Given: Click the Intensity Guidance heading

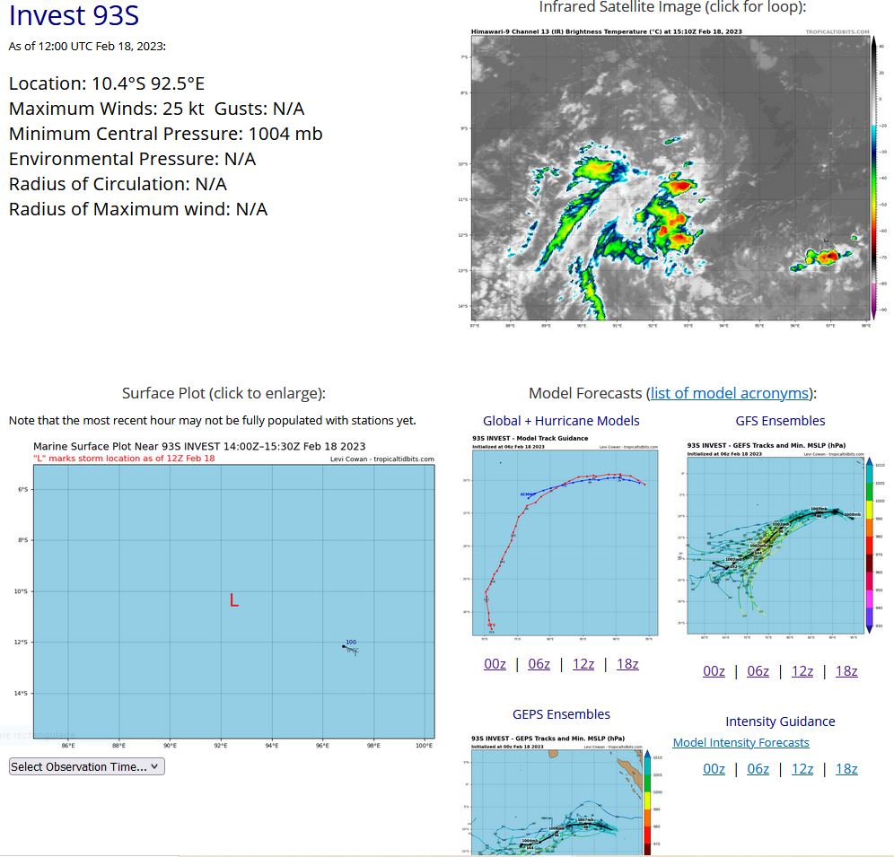Looking at the screenshot, I should (780, 721).
